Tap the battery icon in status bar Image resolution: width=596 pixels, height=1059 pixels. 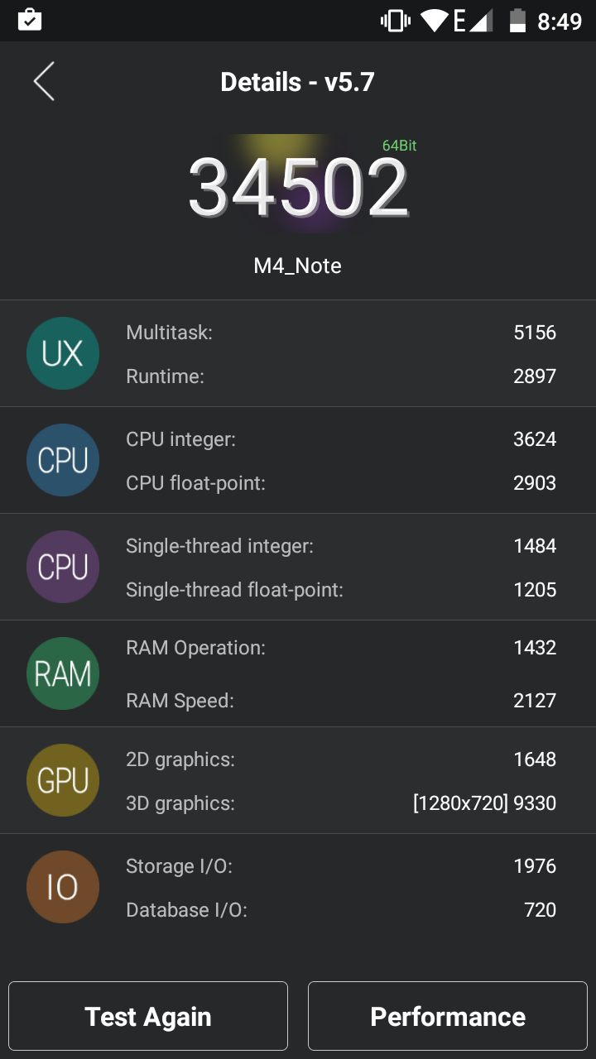tap(517, 21)
